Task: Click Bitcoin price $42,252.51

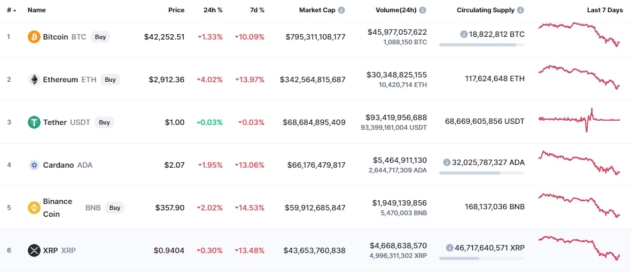Action: coord(164,37)
